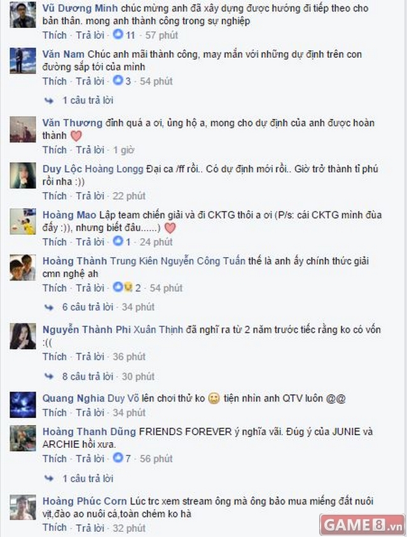Viewport: 407px width, 537px height.
Task: Click like reaction icon on Hoàng Thanh Dũng's comment
Action: click(118, 457)
